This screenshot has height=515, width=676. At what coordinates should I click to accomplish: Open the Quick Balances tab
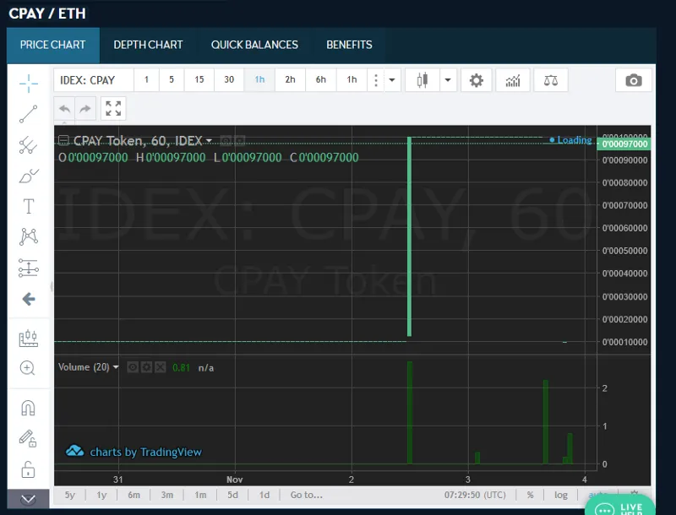tap(255, 46)
